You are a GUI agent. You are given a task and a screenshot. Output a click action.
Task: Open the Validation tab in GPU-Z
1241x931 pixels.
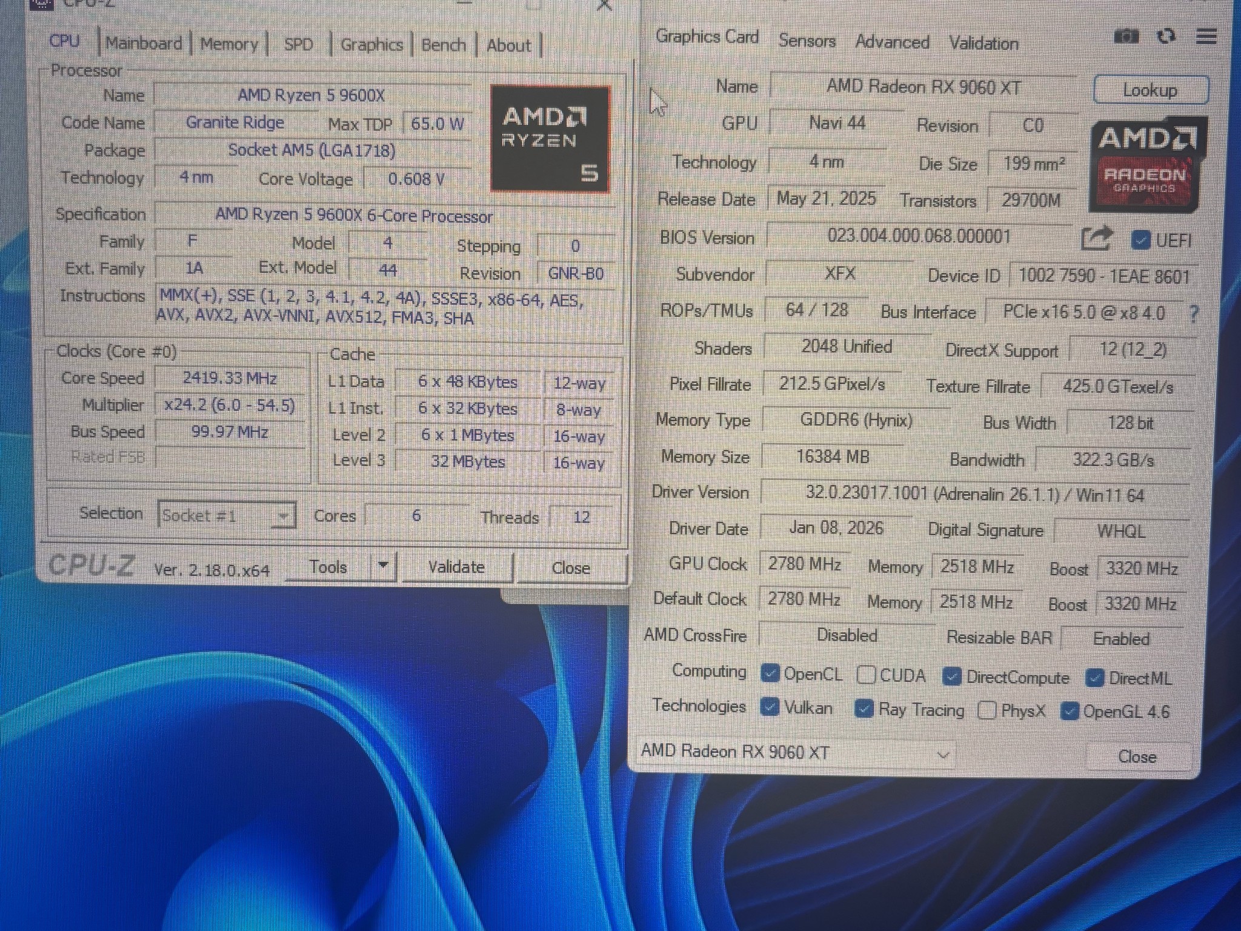click(x=983, y=44)
